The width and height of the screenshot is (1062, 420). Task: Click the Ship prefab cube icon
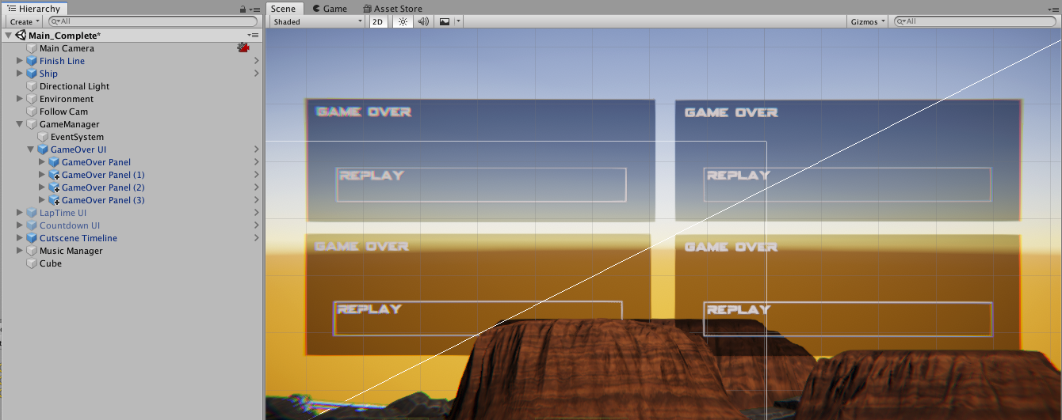(x=32, y=74)
